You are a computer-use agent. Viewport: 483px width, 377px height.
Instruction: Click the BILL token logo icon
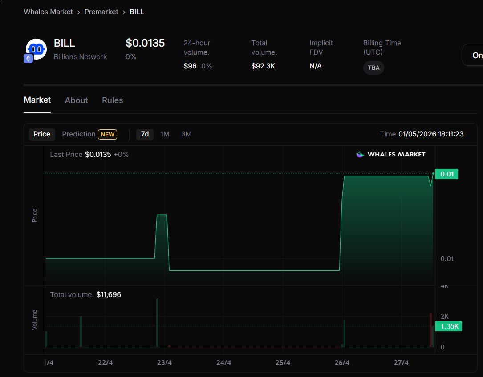point(37,49)
